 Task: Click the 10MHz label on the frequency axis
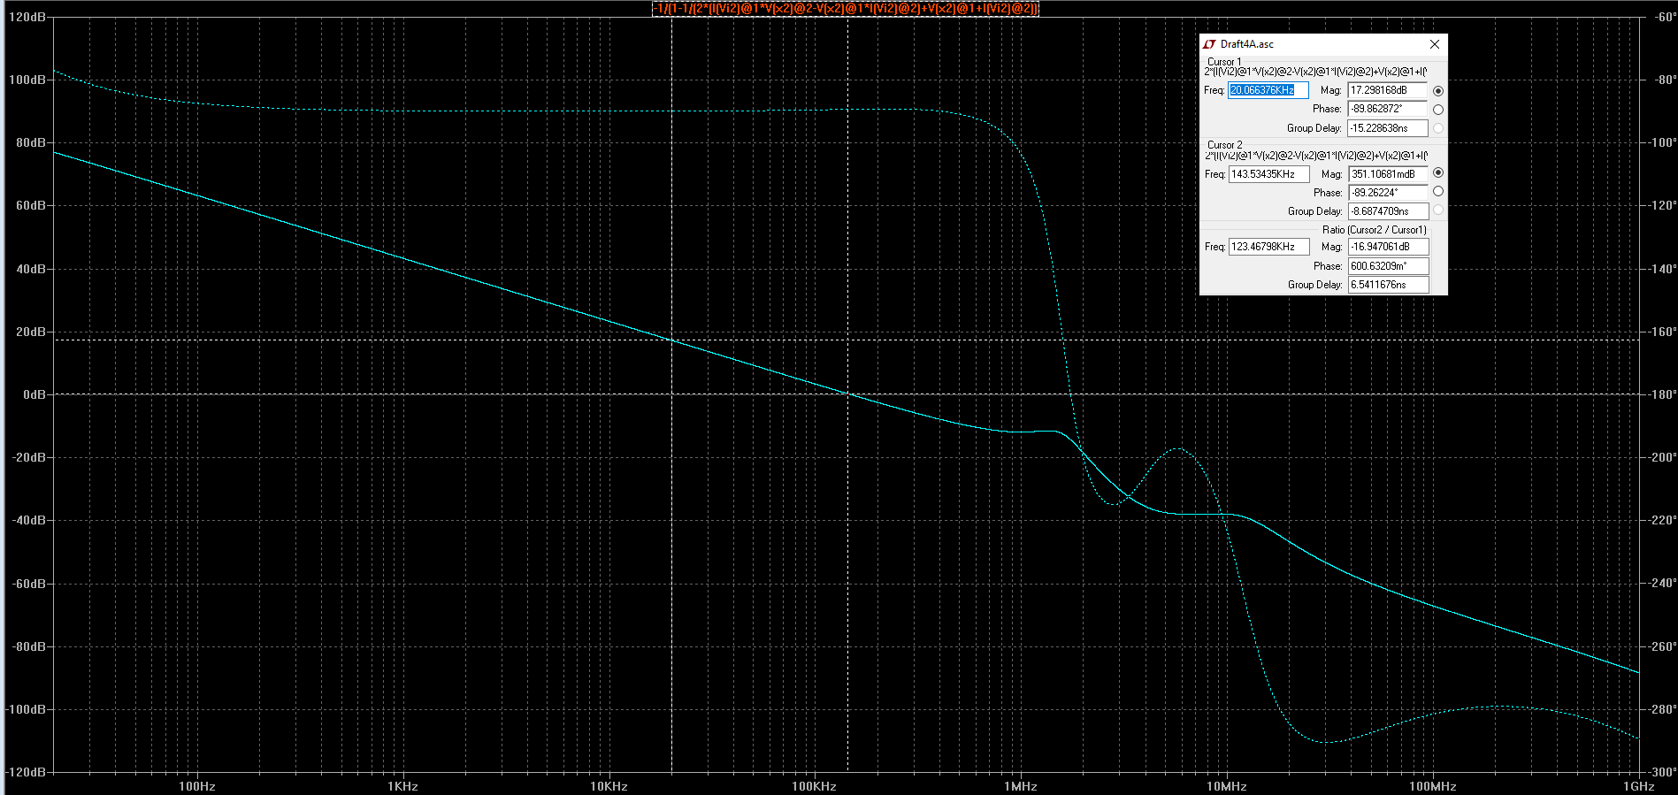(x=1226, y=786)
